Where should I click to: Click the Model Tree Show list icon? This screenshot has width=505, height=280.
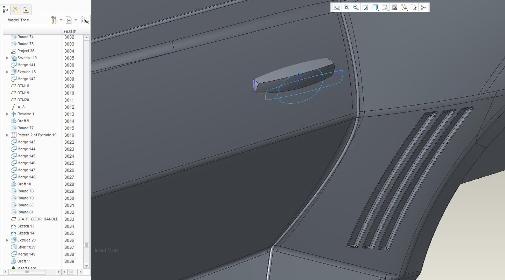69,20
